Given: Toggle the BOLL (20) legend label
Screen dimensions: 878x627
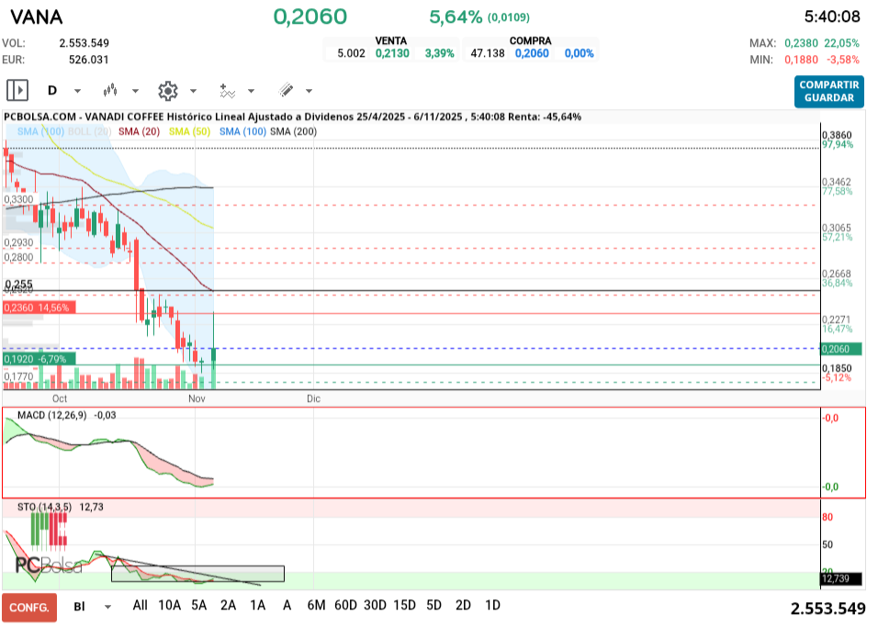Looking at the screenshot, I should click(90, 131).
